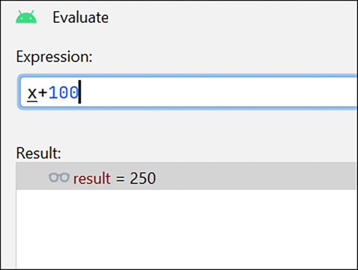Click the "Expression:" label

[54, 56]
